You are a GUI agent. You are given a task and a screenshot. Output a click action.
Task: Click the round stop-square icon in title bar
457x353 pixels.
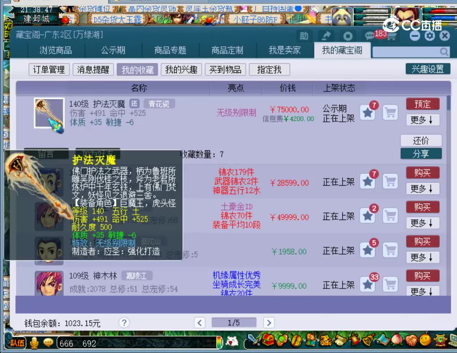[348, 36]
